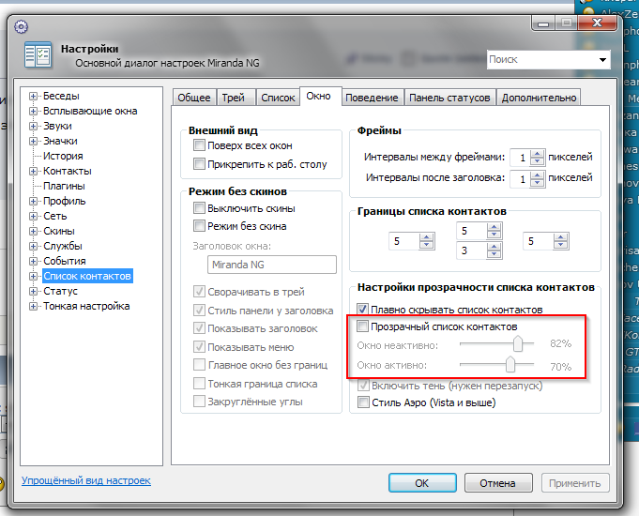Click the settings icon in the dialog header
This screenshot has width=639, height=516.
[x=38, y=55]
